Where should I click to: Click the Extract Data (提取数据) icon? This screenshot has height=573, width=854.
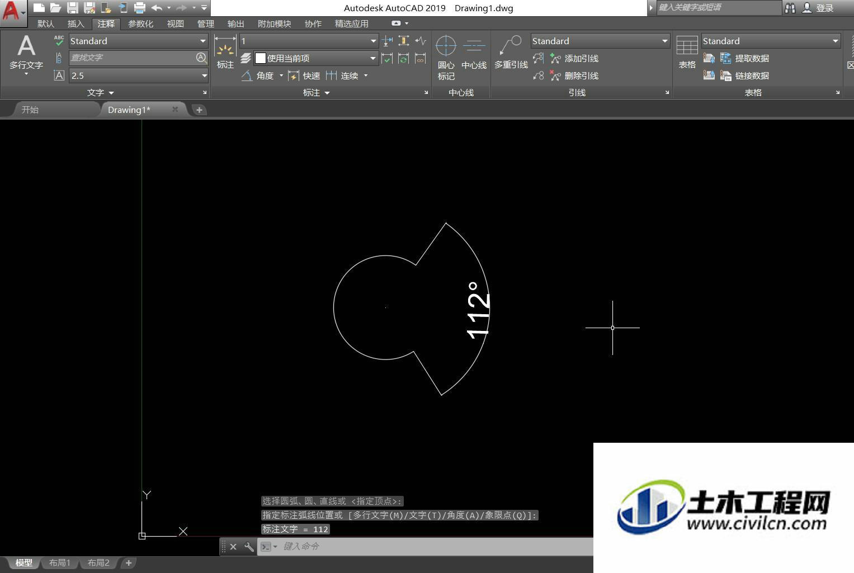[744, 58]
